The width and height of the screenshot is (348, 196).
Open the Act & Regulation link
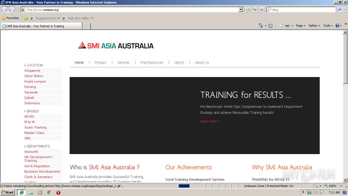coord(37,166)
